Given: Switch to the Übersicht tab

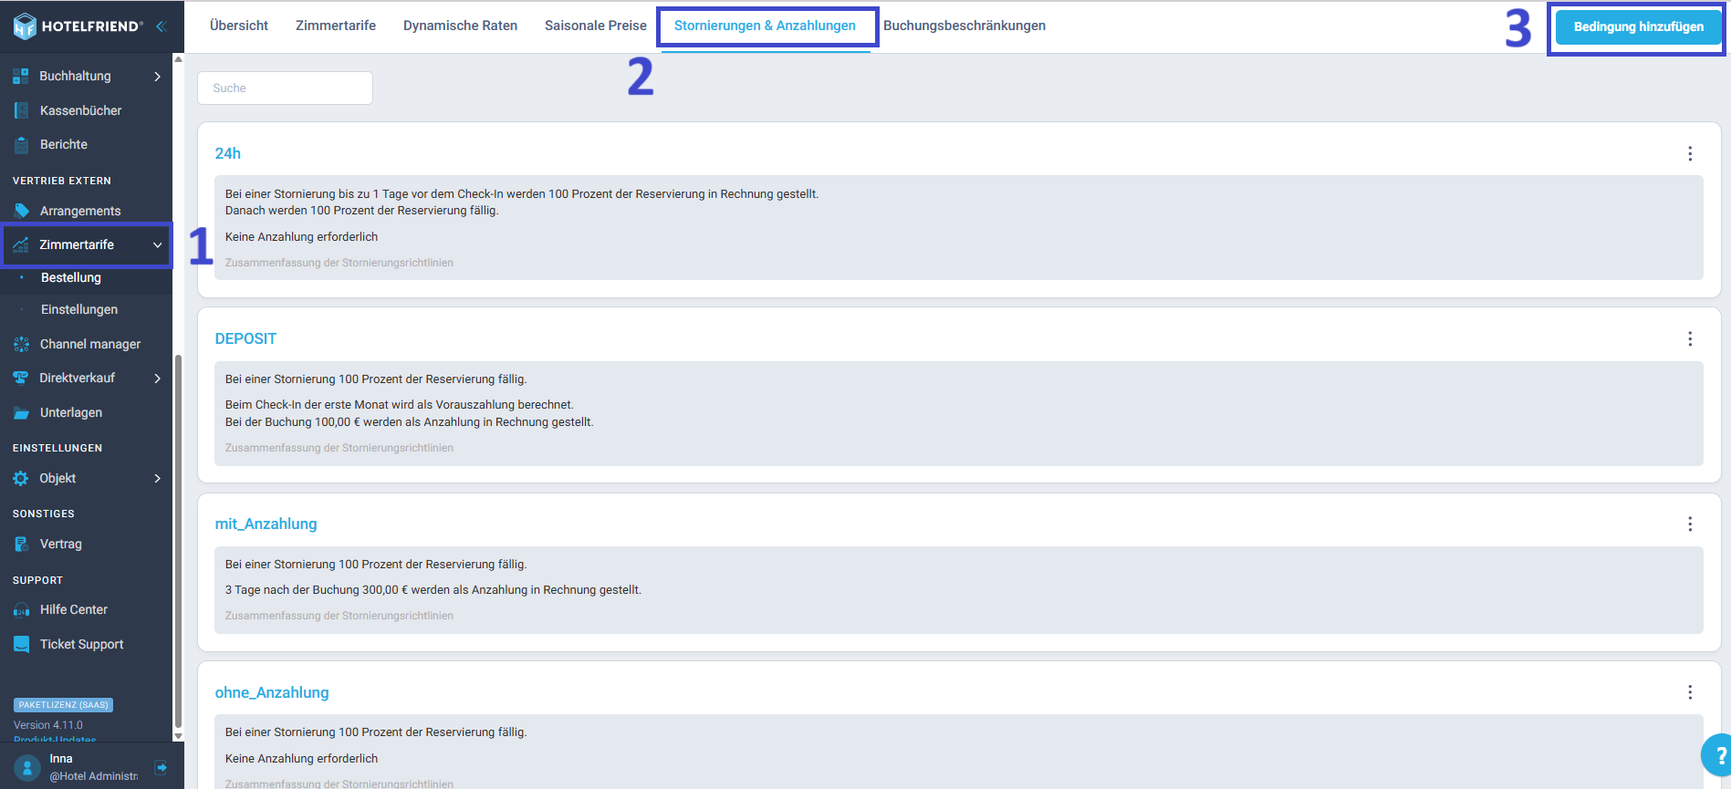Looking at the screenshot, I should point(239,26).
